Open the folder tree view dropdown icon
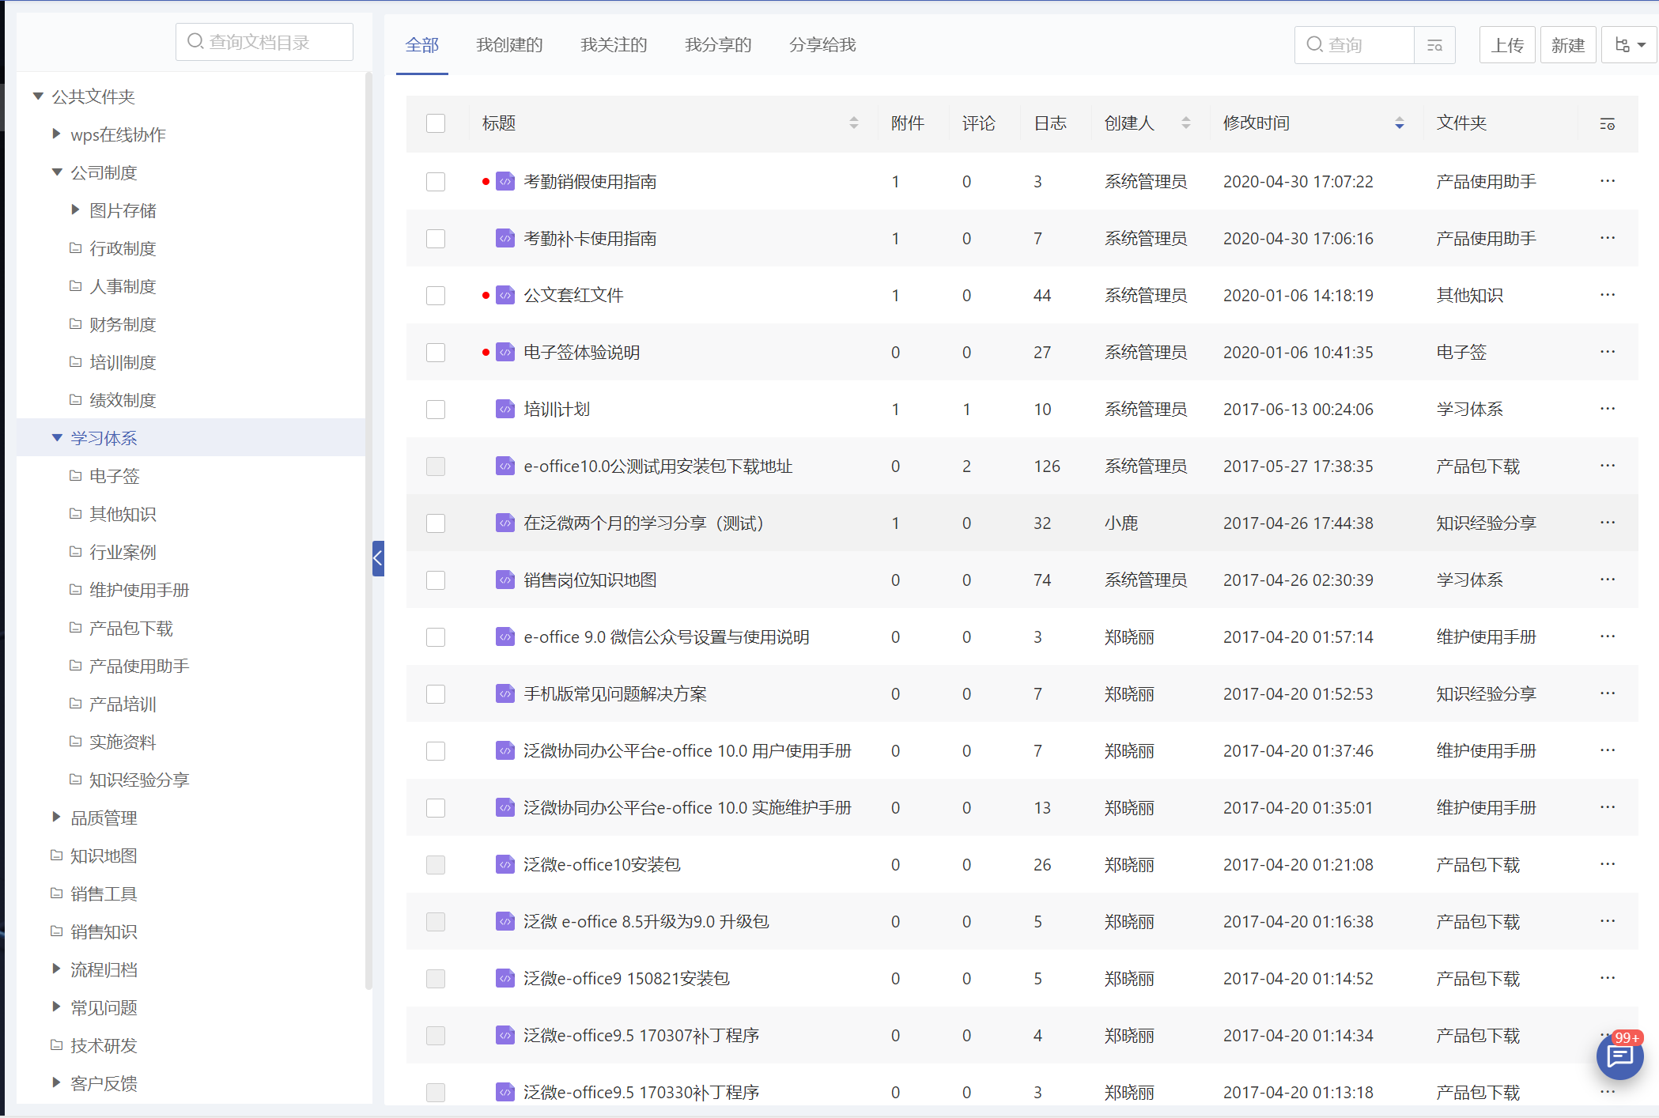This screenshot has width=1659, height=1118. click(x=1631, y=45)
